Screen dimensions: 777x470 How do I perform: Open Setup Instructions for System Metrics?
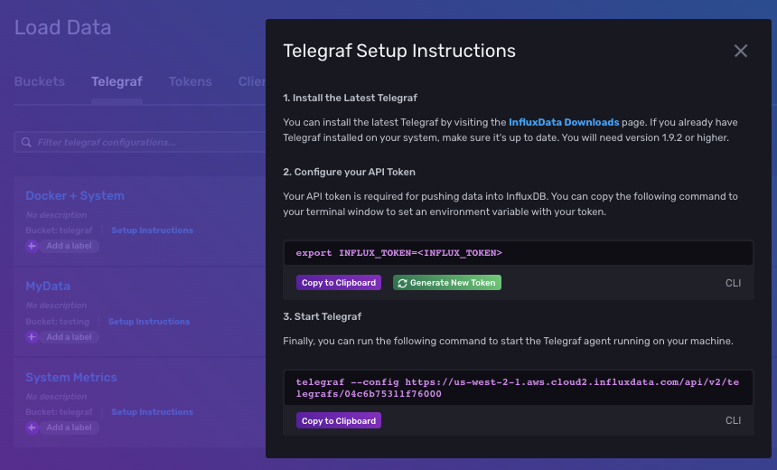tap(152, 411)
